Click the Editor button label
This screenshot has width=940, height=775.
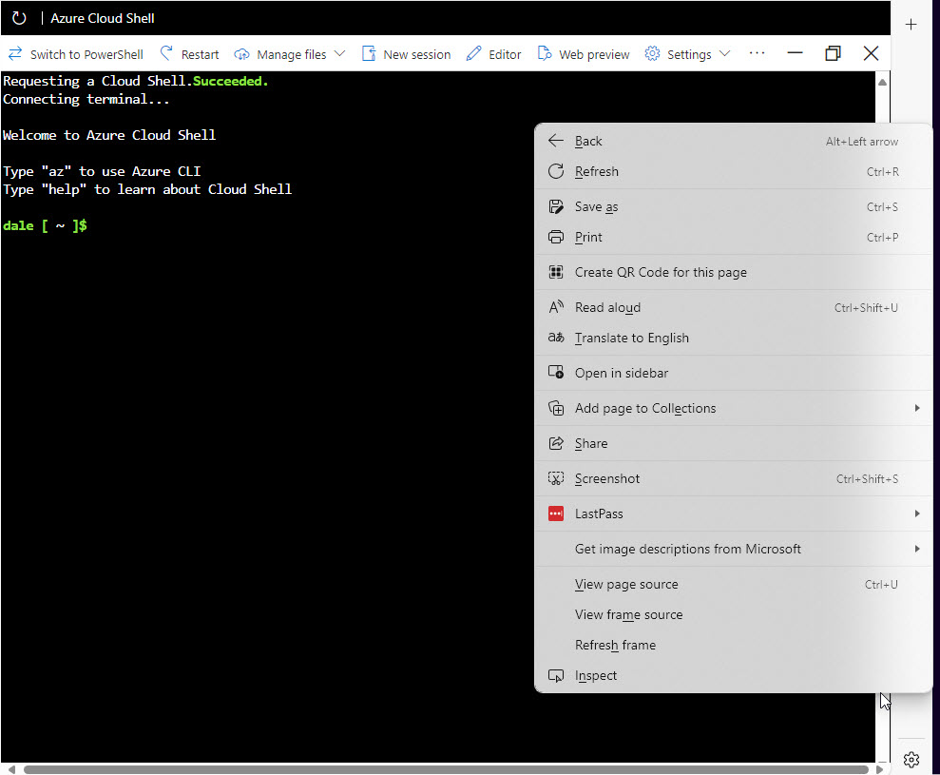[x=505, y=54]
